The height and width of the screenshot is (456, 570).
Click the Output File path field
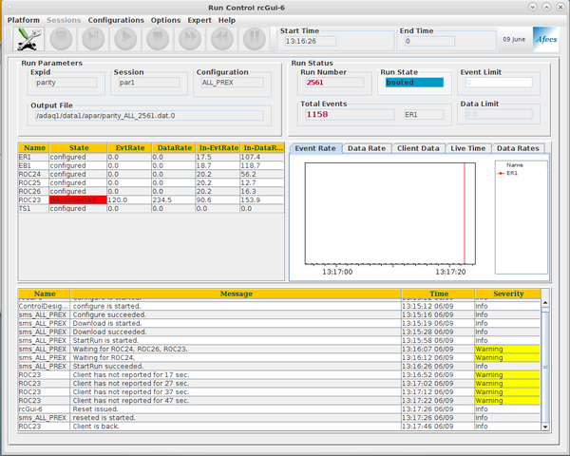(149, 116)
